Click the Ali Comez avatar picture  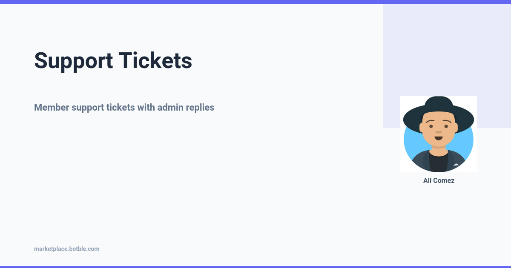point(439,134)
